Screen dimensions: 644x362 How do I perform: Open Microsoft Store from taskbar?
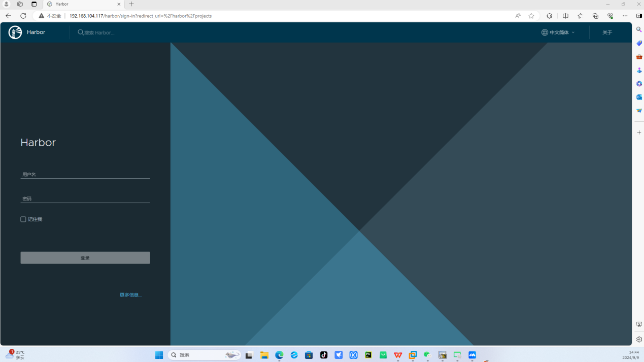coord(309,355)
